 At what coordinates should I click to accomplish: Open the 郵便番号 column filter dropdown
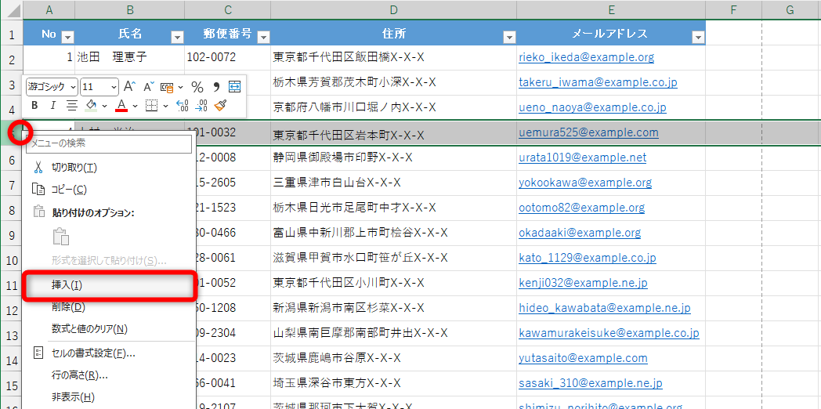[263, 37]
